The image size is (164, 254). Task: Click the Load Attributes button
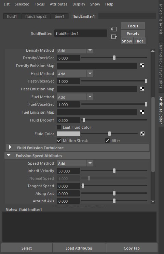(79, 248)
